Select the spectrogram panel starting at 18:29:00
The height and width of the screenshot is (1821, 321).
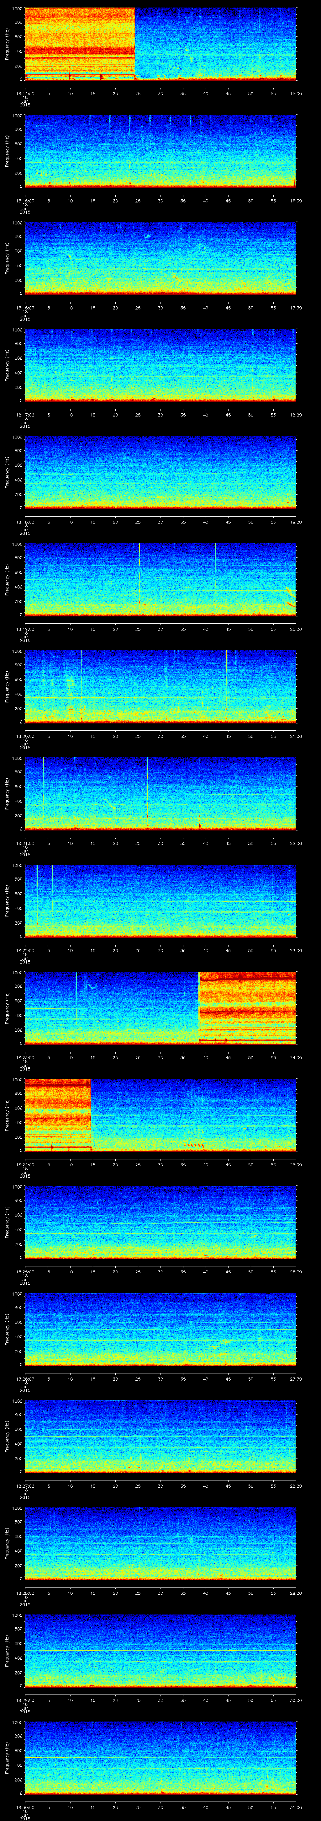tap(160, 1650)
